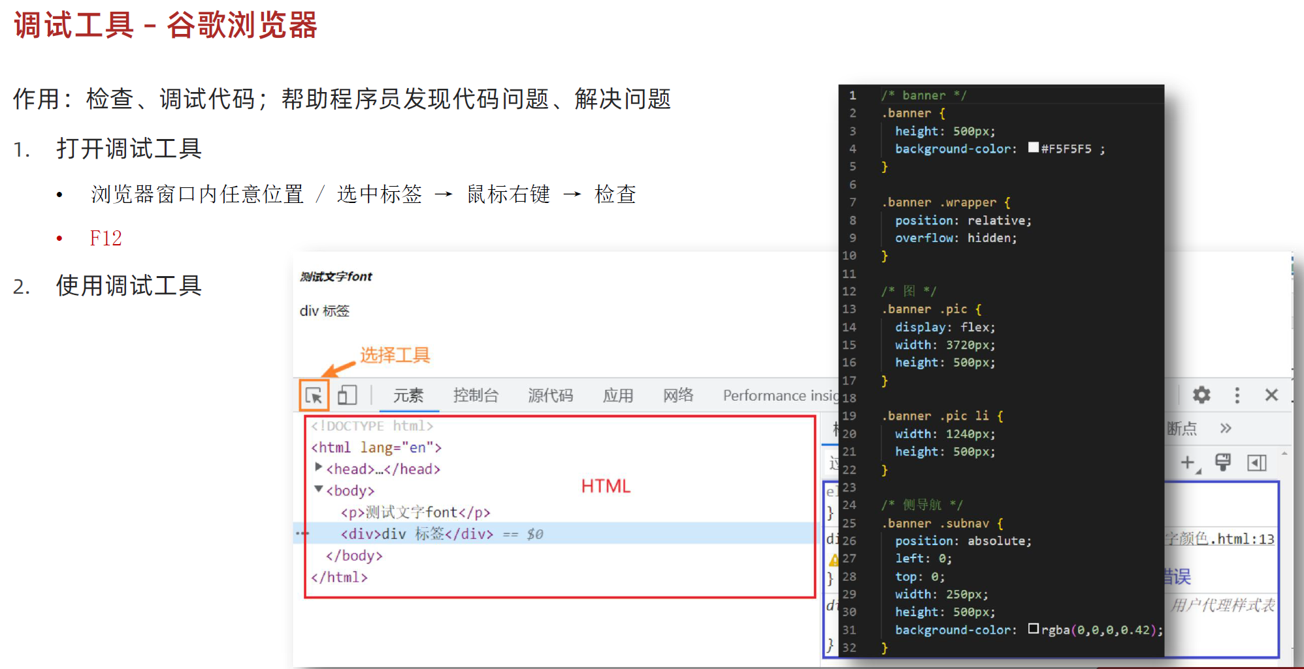This screenshot has width=1304, height=669.
Task: Click the 用户代理样式表 label
Action: click(x=1222, y=605)
